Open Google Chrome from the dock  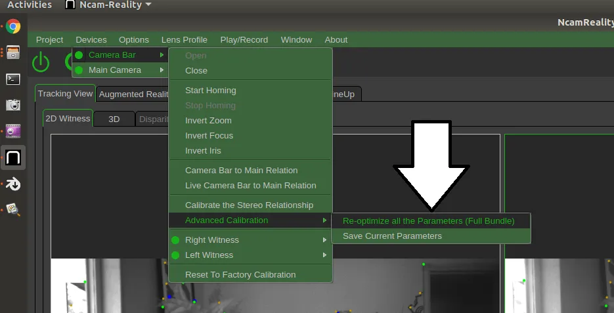13,26
